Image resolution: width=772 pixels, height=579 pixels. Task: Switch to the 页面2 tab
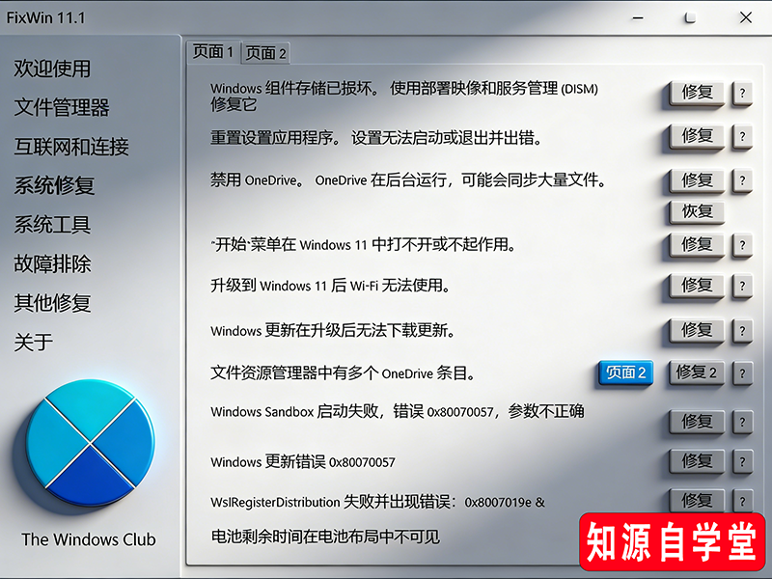(x=264, y=53)
